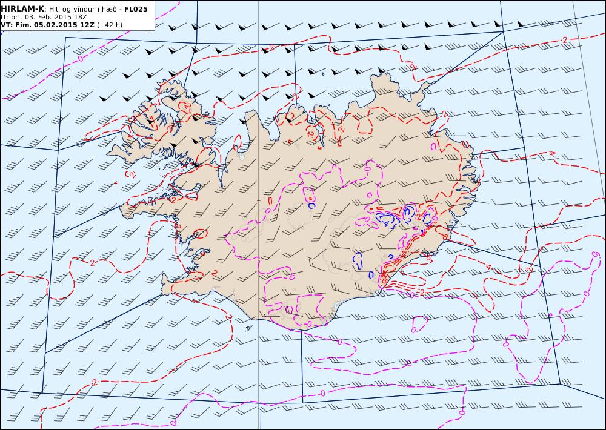Viewport: 606px width, 430px height.
Task: Click the valid time 'VT: Fim. 05.02.2015 12Z'
Action: tap(47, 25)
